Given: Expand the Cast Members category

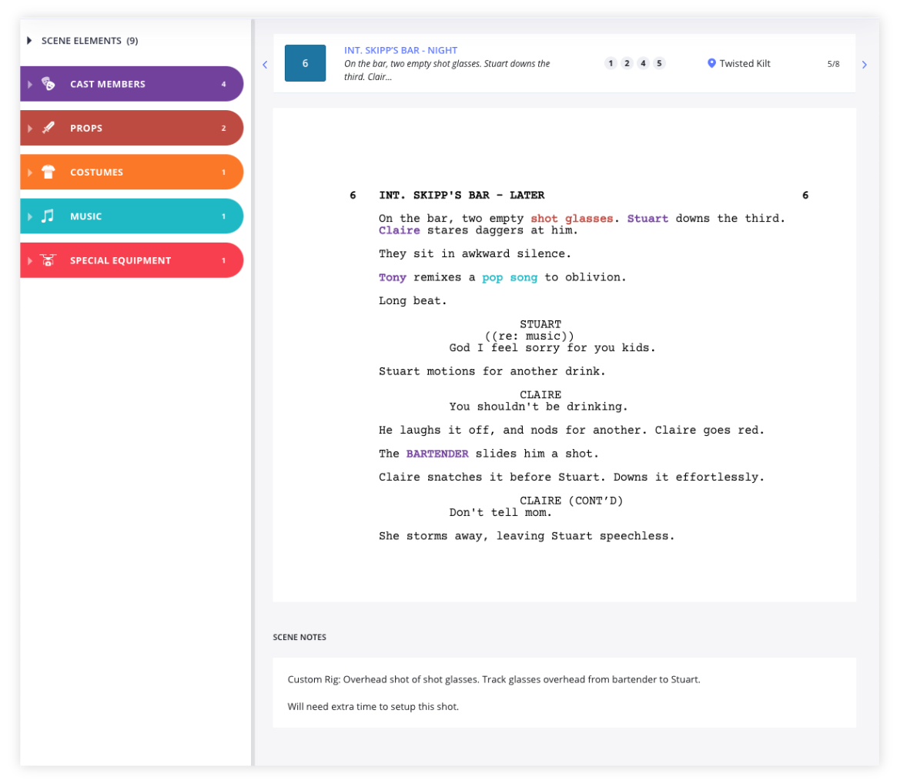Looking at the screenshot, I should coord(30,84).
